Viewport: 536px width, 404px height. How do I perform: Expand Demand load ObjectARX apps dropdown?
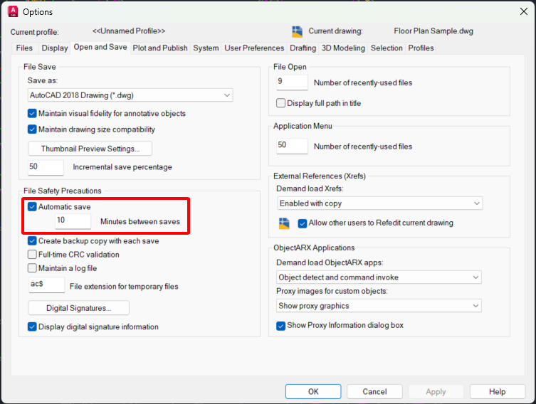tap(379, 277)
